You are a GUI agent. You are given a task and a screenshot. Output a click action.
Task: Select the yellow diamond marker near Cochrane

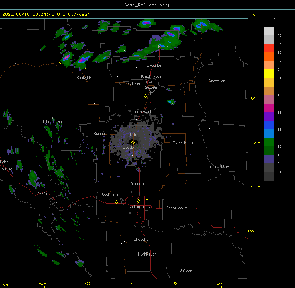(x=116, y=202)
